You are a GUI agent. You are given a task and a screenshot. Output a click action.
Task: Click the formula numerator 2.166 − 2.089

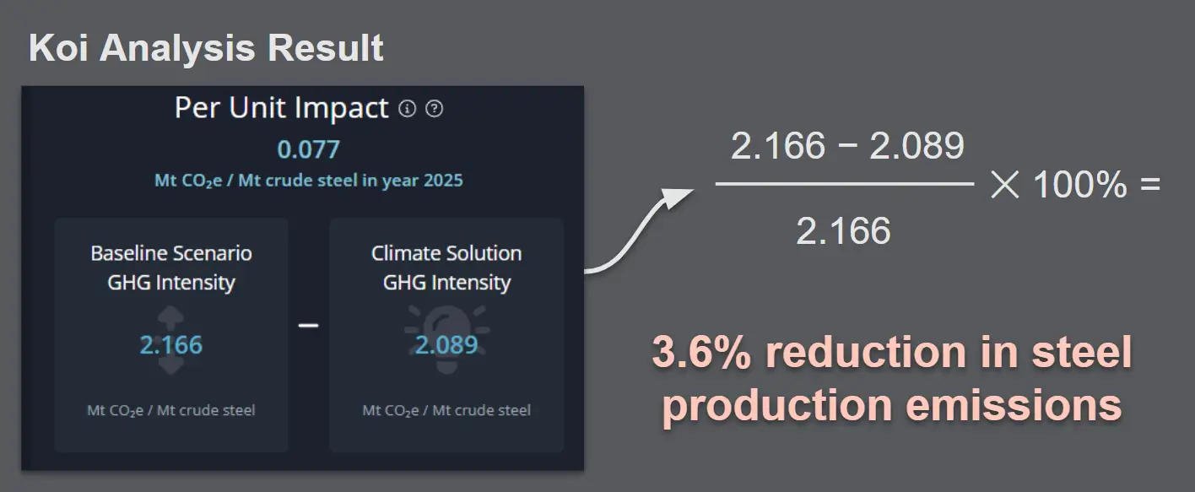tap(846, 147)
